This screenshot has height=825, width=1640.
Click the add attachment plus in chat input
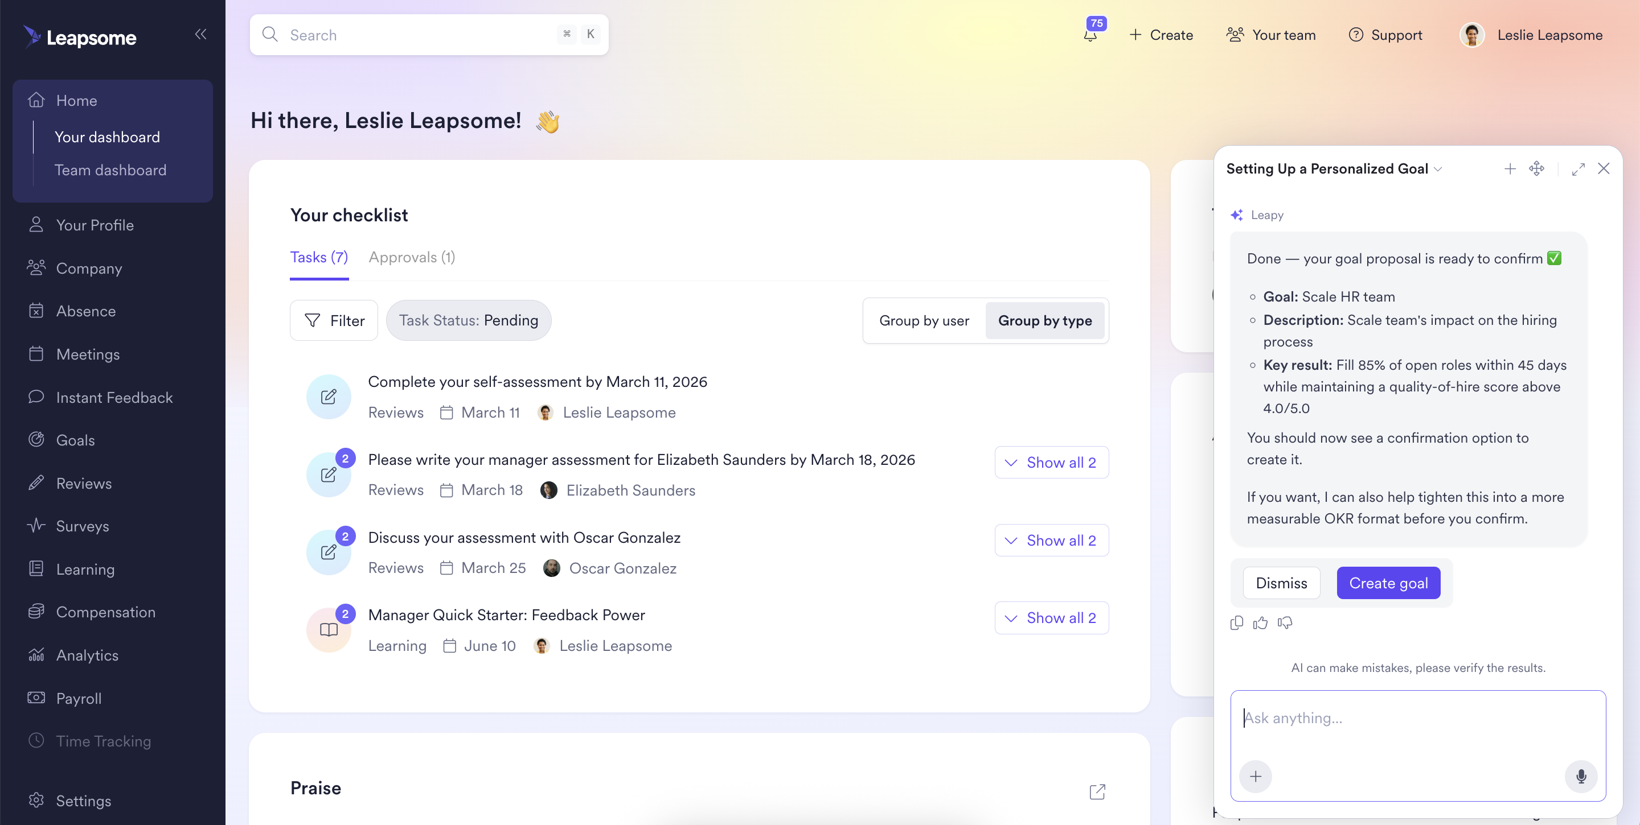pyautogui.click(x=1255, y=776)
